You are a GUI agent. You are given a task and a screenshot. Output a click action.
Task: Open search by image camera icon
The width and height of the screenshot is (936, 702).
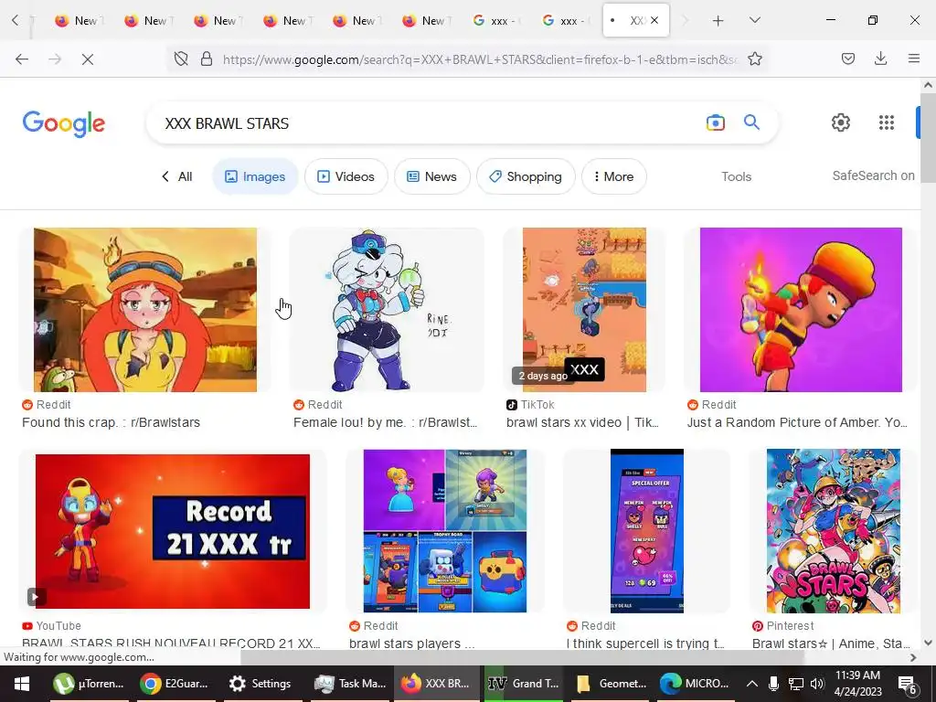[x=715, y=123]
